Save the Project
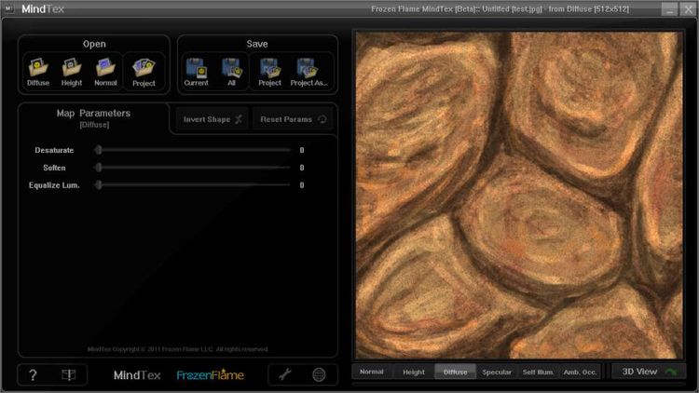The image size is (699, 393). click(269, 72)
